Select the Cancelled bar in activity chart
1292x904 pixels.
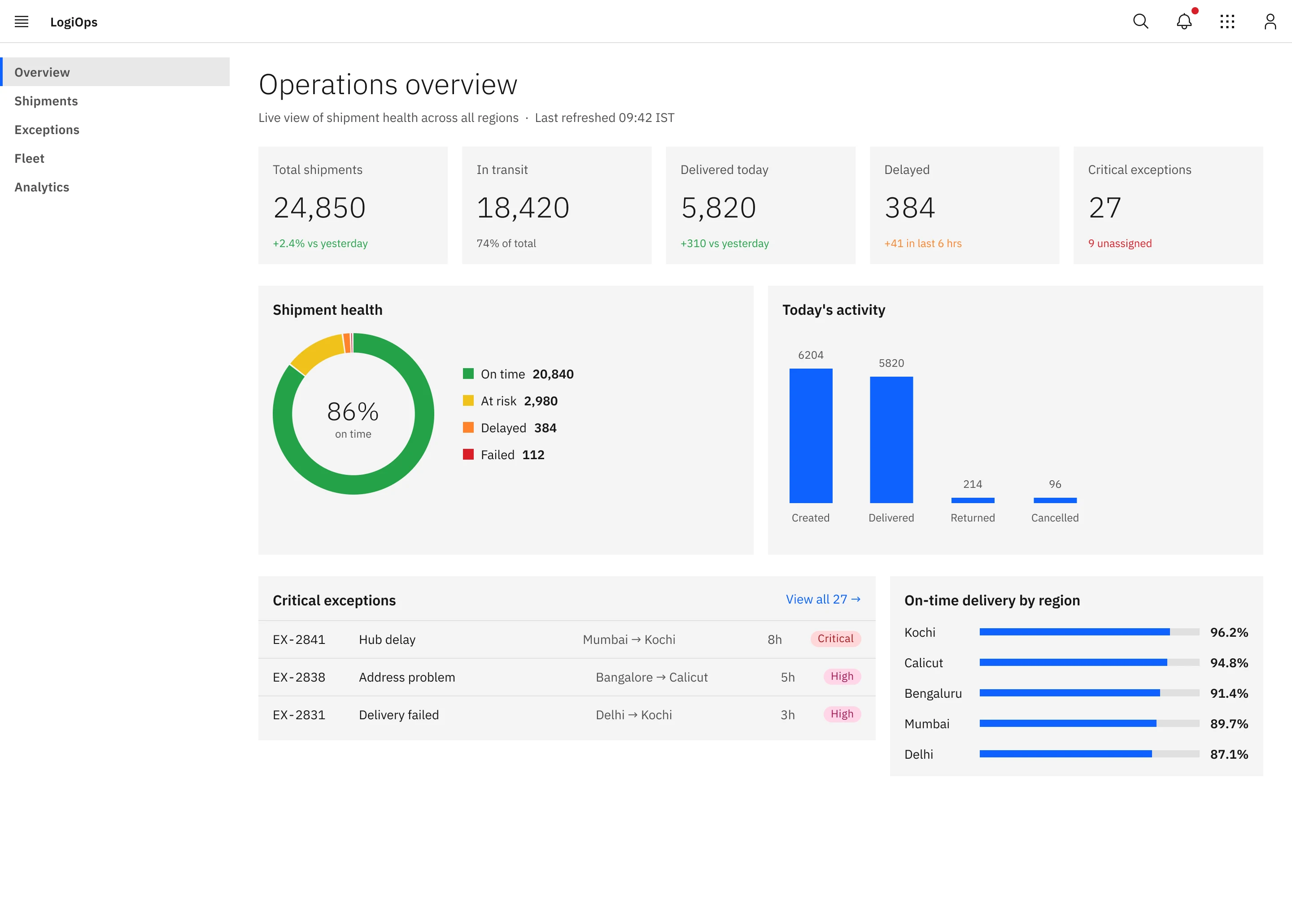[x=1055, y=500]
